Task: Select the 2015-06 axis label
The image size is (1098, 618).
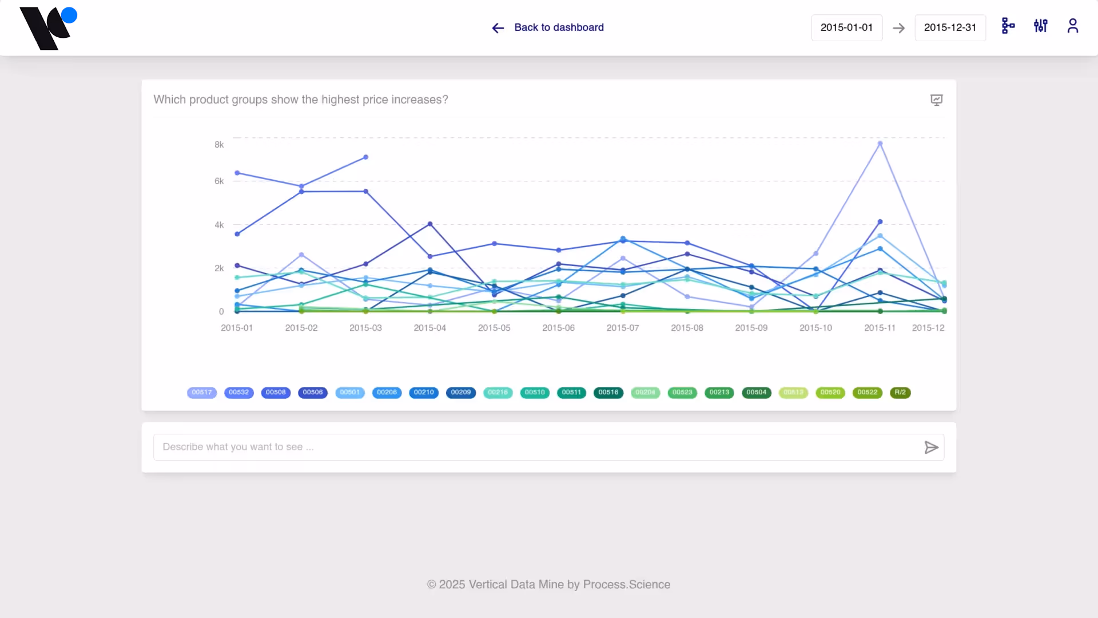Action: click(x=559, y=327)
